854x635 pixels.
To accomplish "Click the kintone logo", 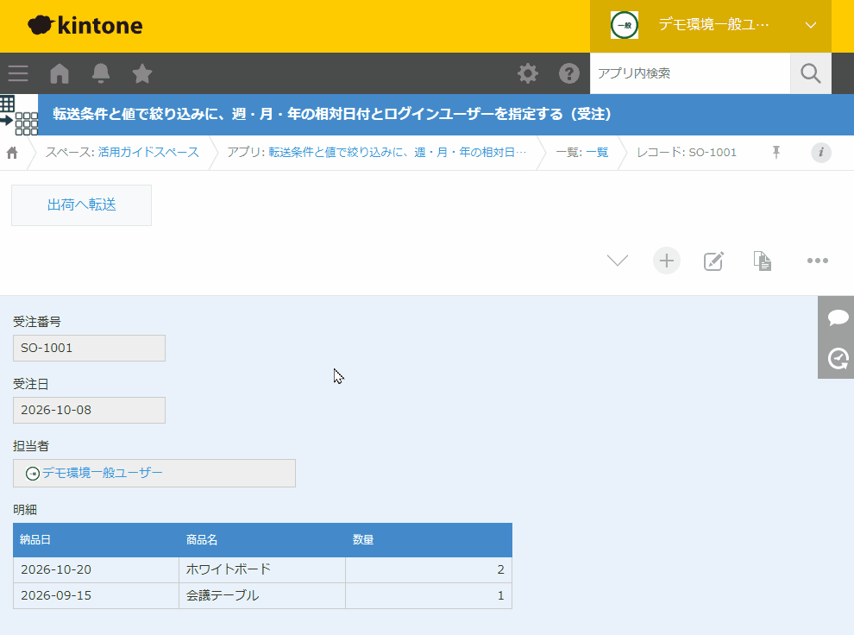I will point(85,25).
